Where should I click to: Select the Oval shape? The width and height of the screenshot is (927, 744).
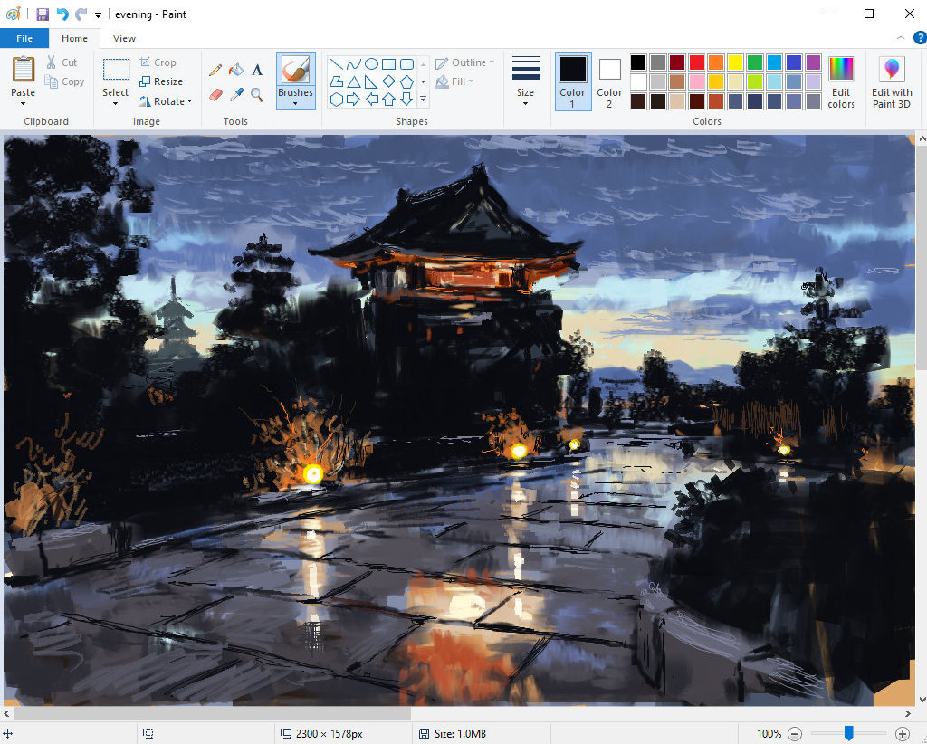[371, 62]
